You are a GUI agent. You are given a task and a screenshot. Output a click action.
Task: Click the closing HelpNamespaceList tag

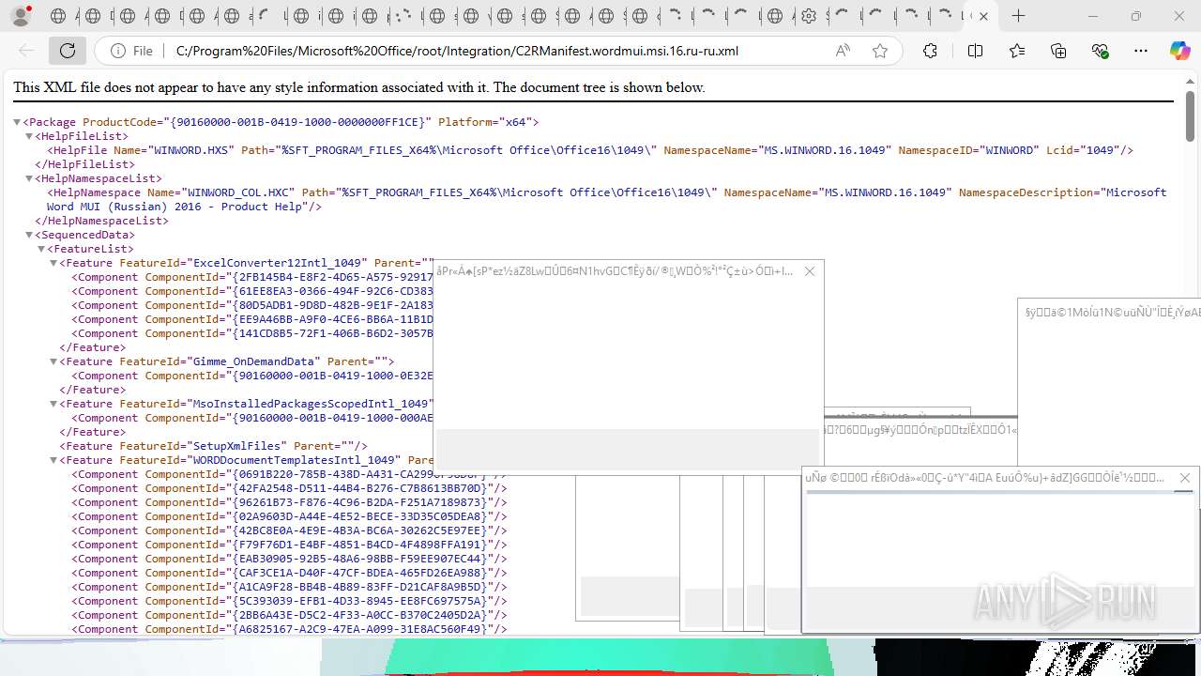tap(102, 221)
